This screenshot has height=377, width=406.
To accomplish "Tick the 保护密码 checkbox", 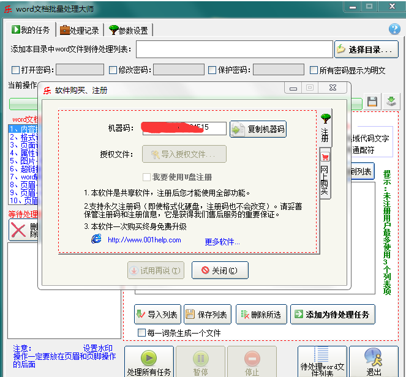I will click(212, 70).
